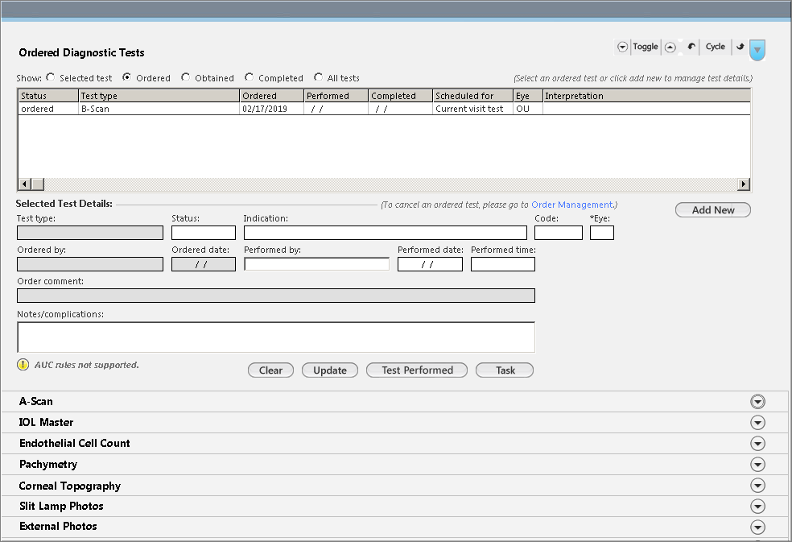Viewport: 792px width, 542px height.
Task: Click the Update button
Action: tap(330, 370)
